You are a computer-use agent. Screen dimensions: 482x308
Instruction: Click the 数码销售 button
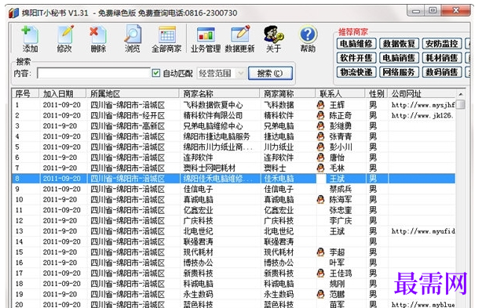(x=442, y=72)
